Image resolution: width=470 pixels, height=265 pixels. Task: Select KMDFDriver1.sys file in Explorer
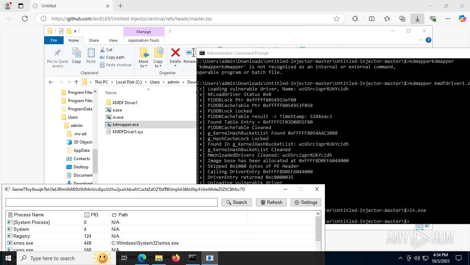click(x=128, y=131)
